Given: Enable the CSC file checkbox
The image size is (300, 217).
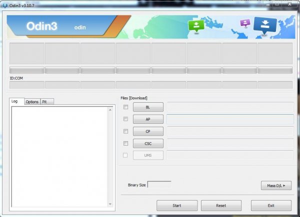Looking at the screenshot, I should point(125,143).
